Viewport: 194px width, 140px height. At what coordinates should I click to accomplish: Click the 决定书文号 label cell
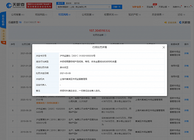(47, 56)
